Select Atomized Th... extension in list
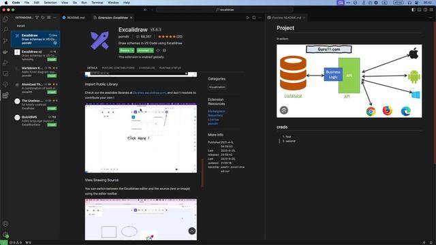The height and width of the screenshot is (245, 436). tap(35, 88)
